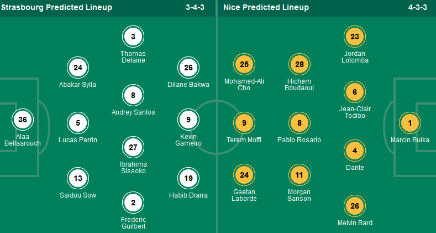The height and width of the screenshot is (233, 436).
Task: Select the Strasbourg 3-4-3 formation label
Action: coord(198,8)
